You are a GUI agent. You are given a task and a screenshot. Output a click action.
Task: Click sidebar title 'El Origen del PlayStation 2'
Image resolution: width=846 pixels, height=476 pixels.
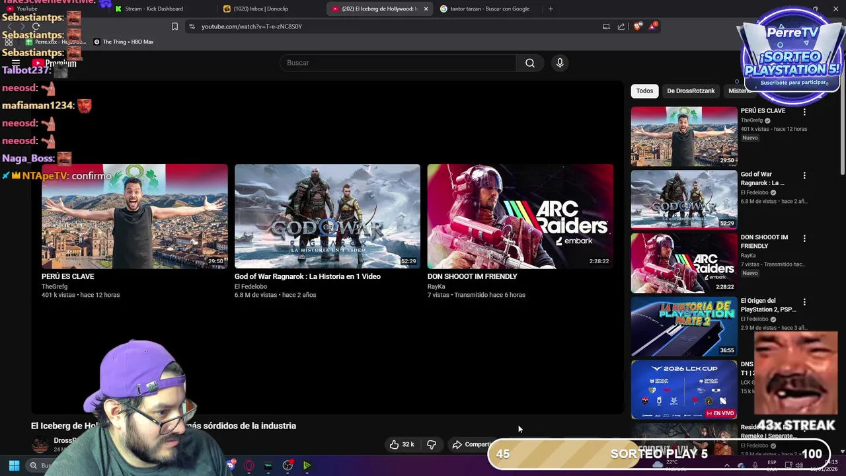769,305
